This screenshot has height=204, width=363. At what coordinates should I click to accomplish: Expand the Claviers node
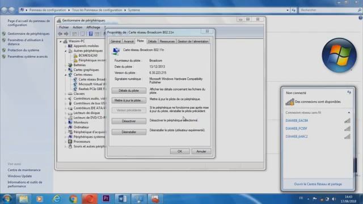(x=66, y=94)
